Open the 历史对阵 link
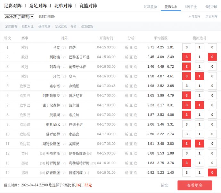This screenshot has width=221, height=193. [x=211, y=17]
